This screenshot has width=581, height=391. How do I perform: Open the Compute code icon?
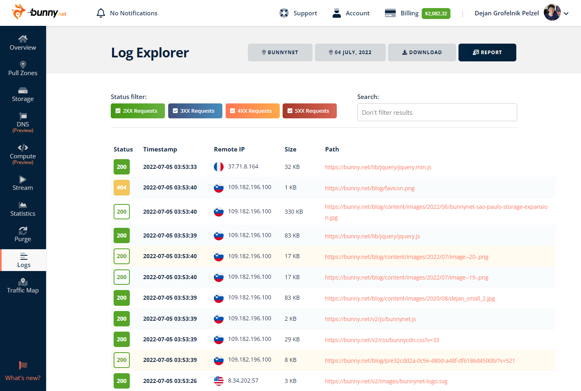[x=23, y=147]
